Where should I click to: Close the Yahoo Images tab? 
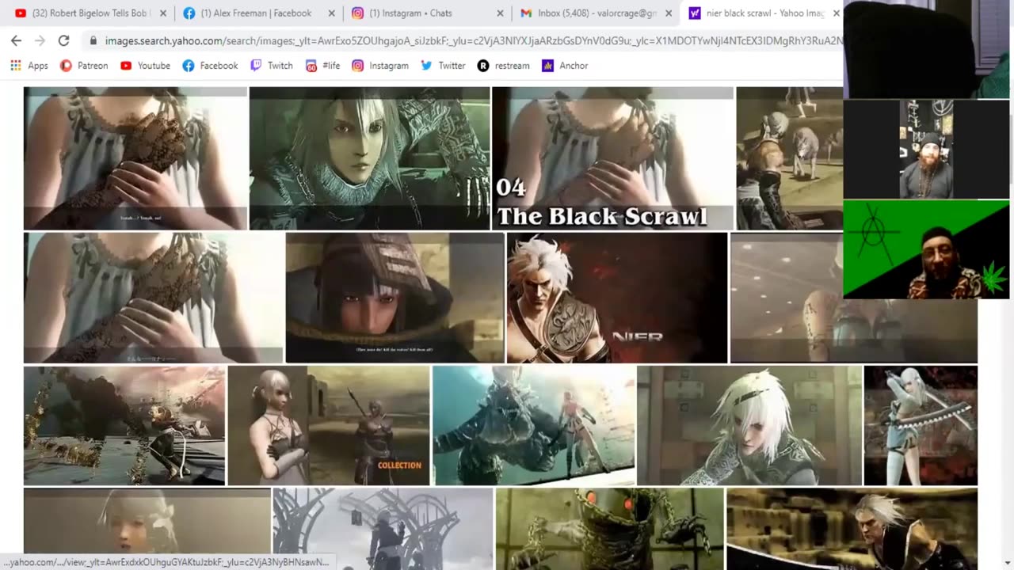tap(836, 13)
